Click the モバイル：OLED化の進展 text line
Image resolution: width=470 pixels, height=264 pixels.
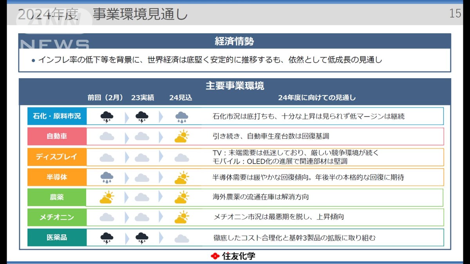coord(280,161)
